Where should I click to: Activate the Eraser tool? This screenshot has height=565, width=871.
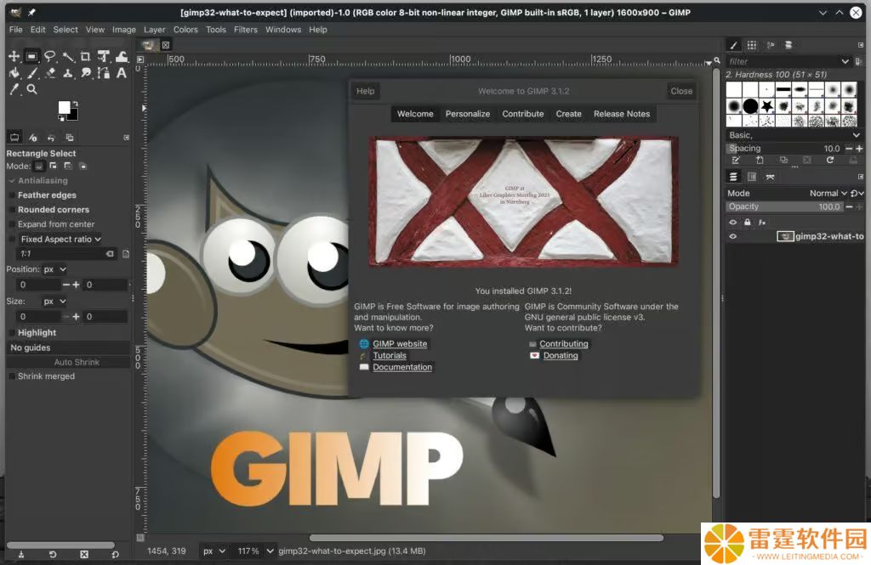(50, 73)
